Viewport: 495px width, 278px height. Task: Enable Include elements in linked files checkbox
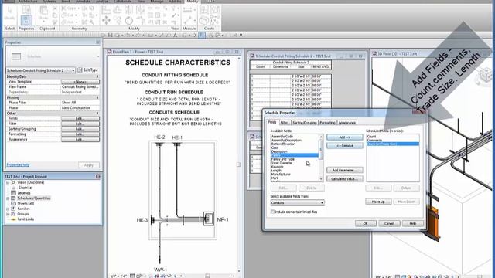pos(272,212)
